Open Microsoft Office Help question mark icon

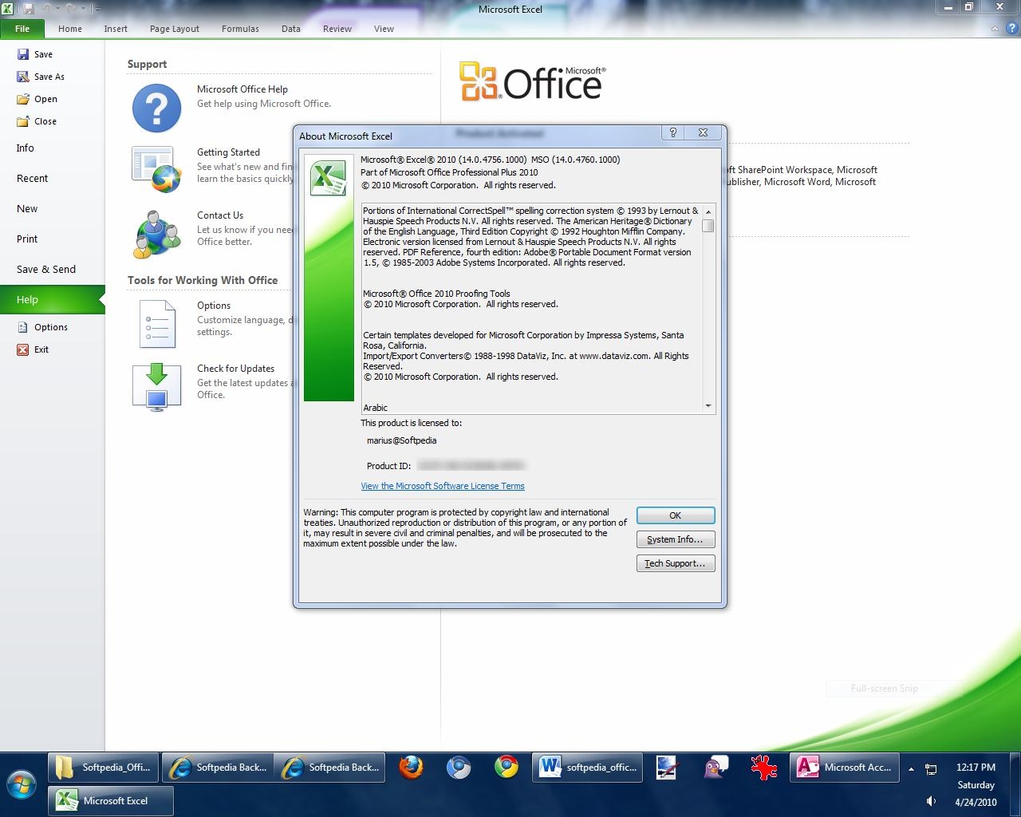click(156, 108)
